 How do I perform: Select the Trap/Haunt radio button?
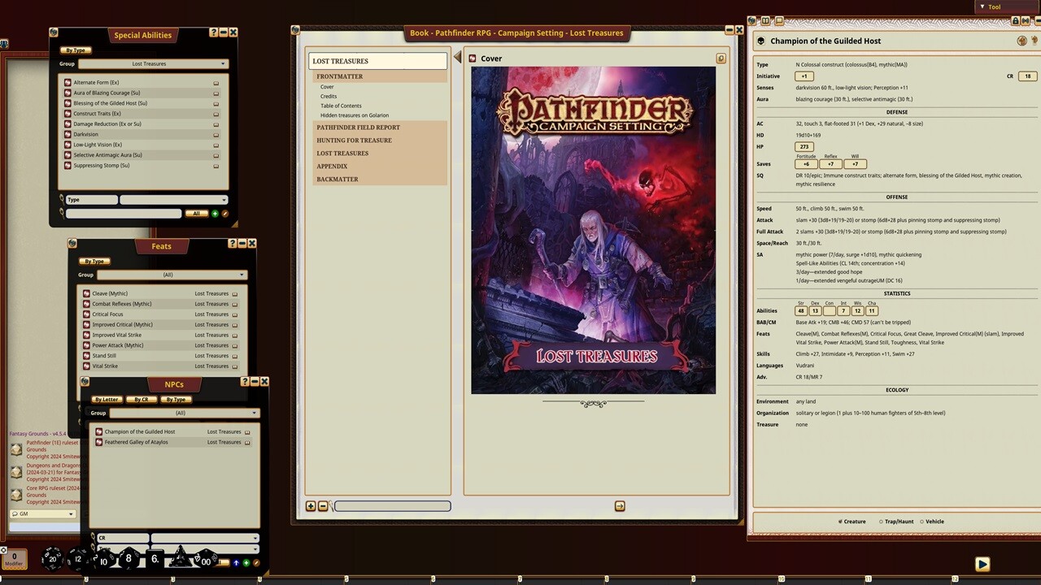click(881, 522)
